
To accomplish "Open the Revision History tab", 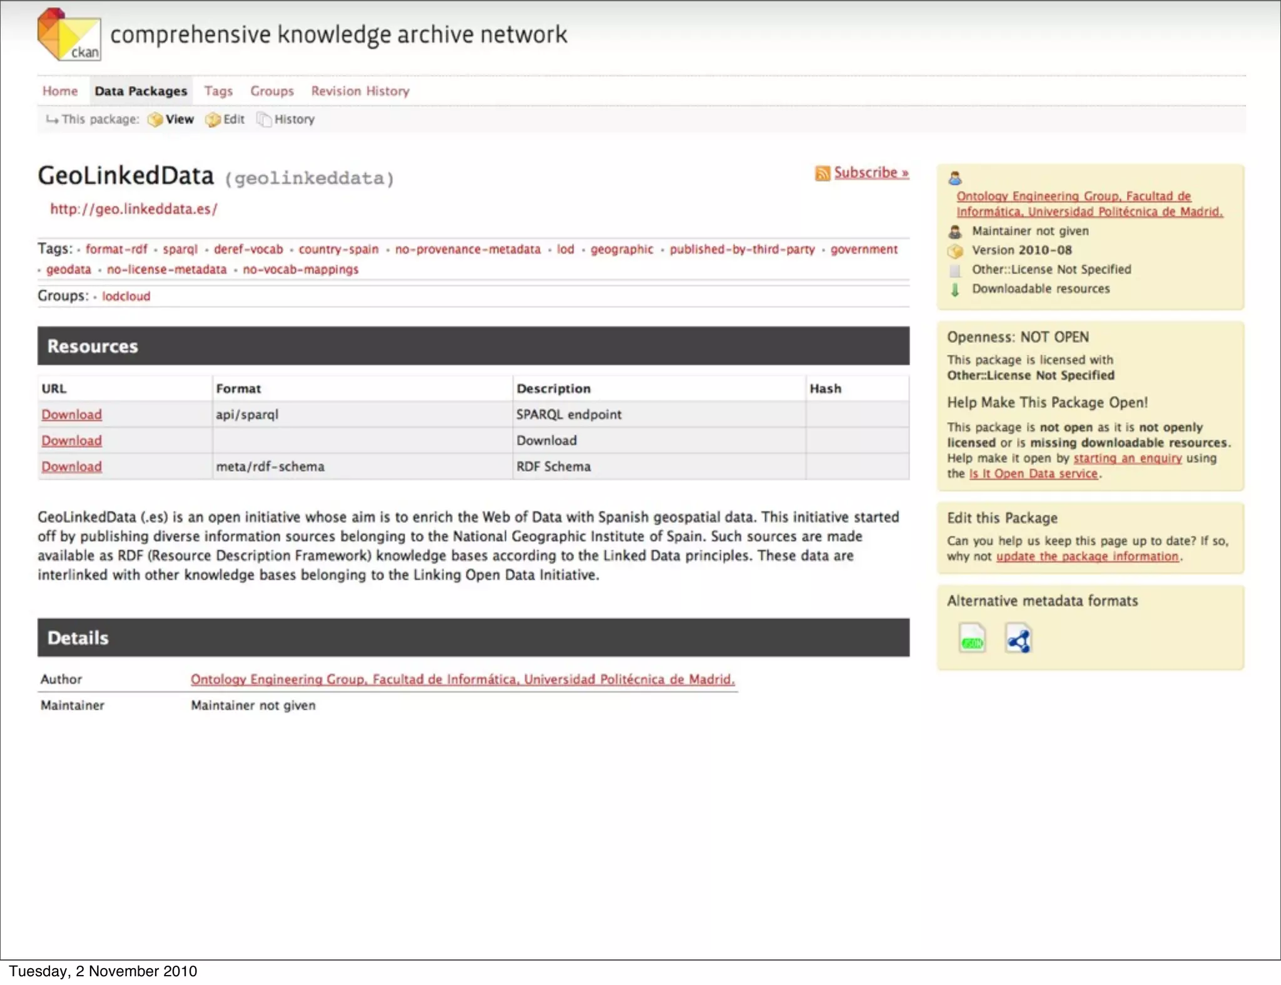I will pyautogui.click(x=360, y=91).
